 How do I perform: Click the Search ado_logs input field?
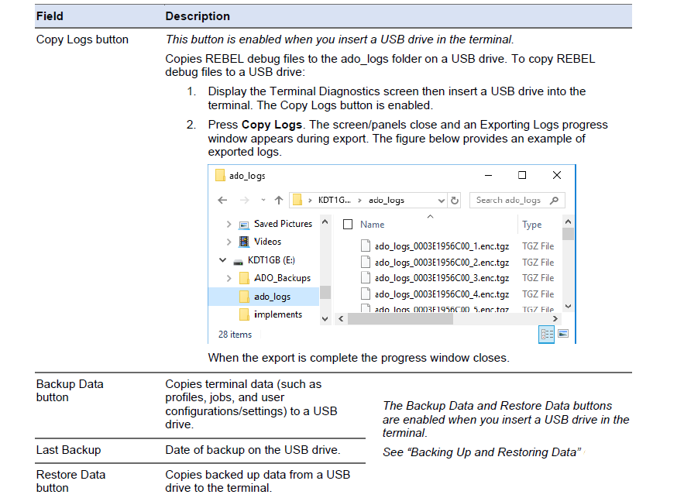point(509,200)
